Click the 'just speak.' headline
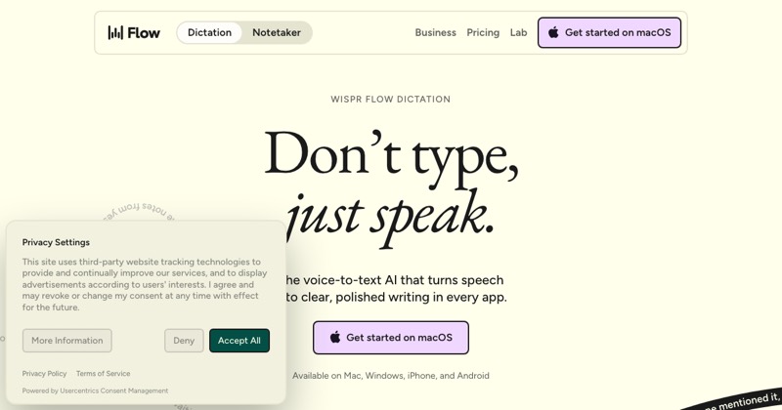The image size is (782, 410). [390, 219]
